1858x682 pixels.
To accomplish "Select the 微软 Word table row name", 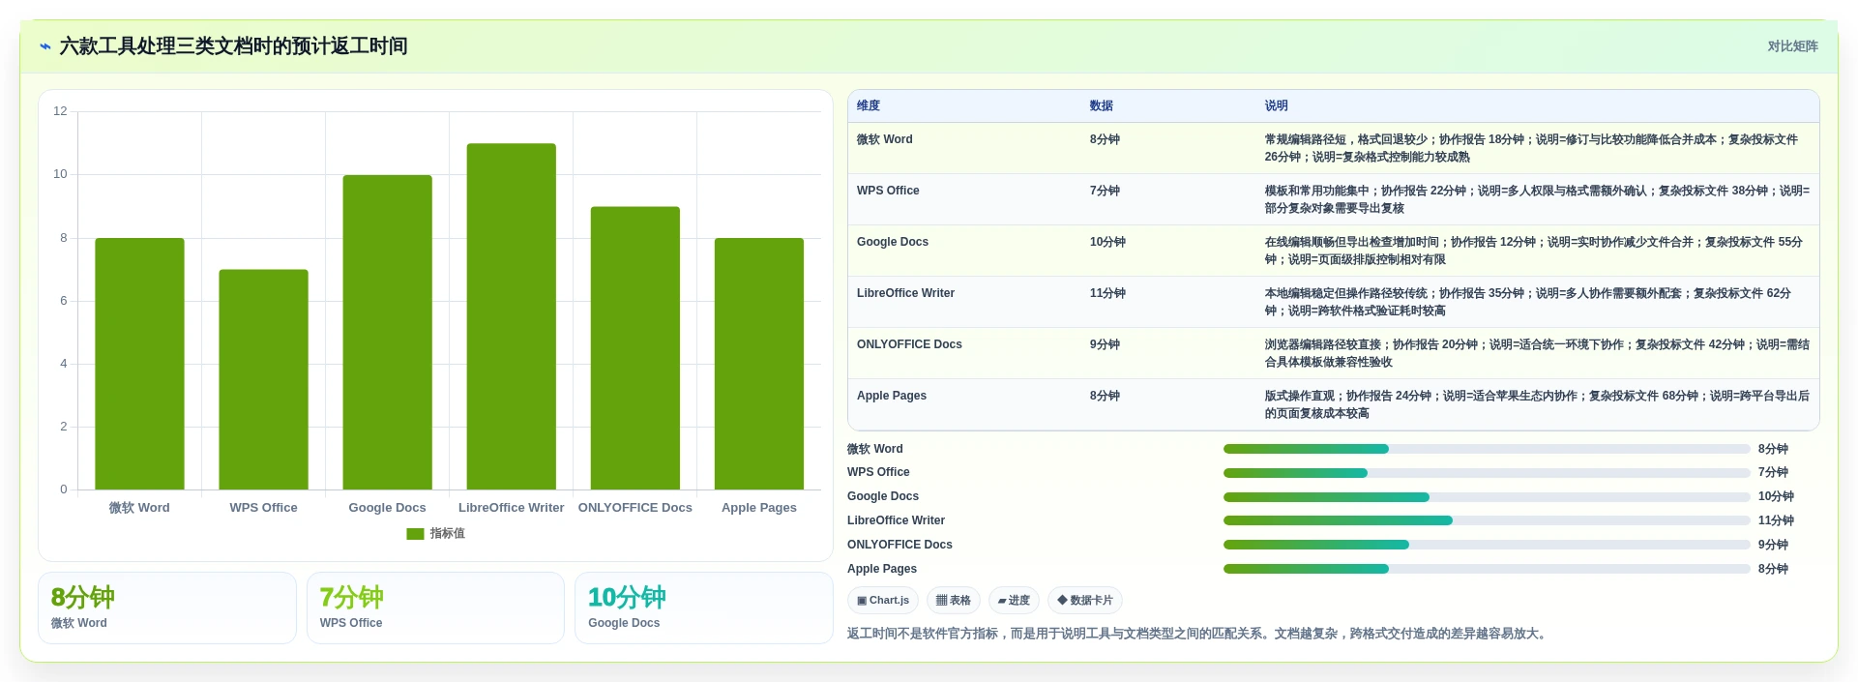I will [x=885, y=139].
